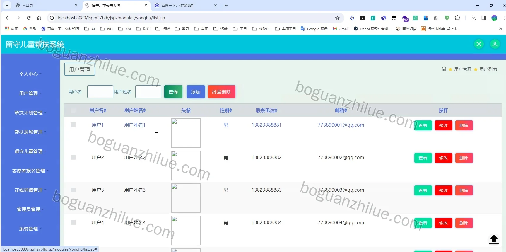Screen dimensions: 506x252
Task: Sort table by 用户名 column header
Action: point(98,110)
